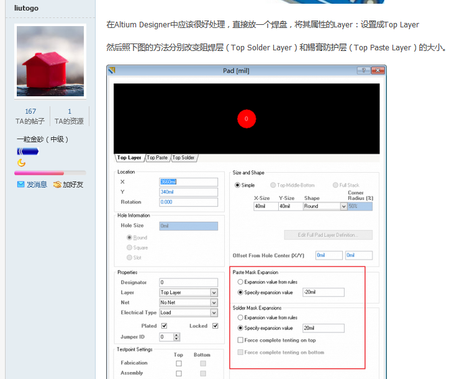Click the Corner Radius 50% field
457x379 pixels.
[360, 206]
